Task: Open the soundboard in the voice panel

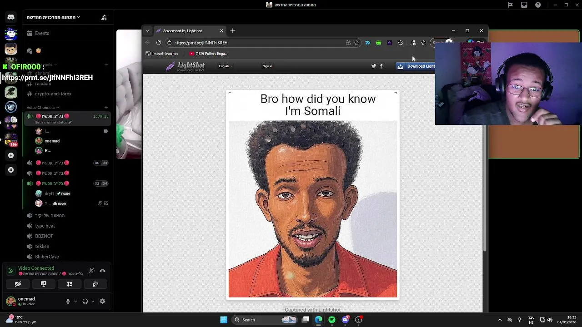Action: pos(95,284)
